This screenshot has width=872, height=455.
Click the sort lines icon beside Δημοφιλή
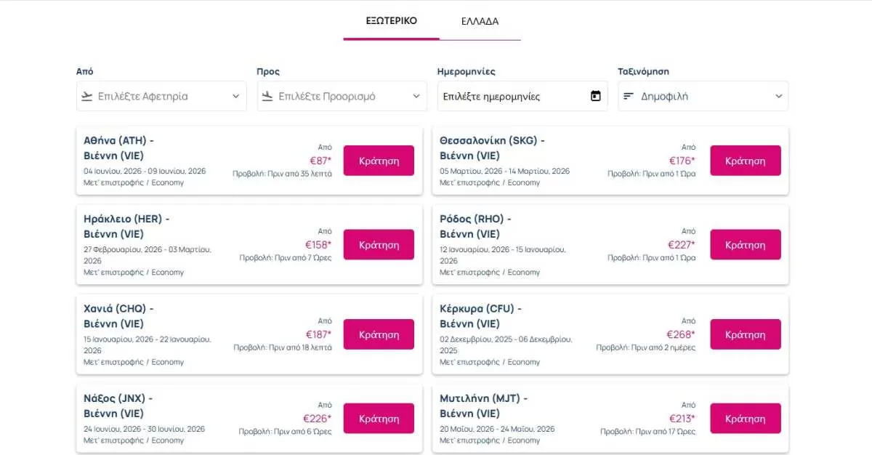pyautogui.click(x=629, y=96)
